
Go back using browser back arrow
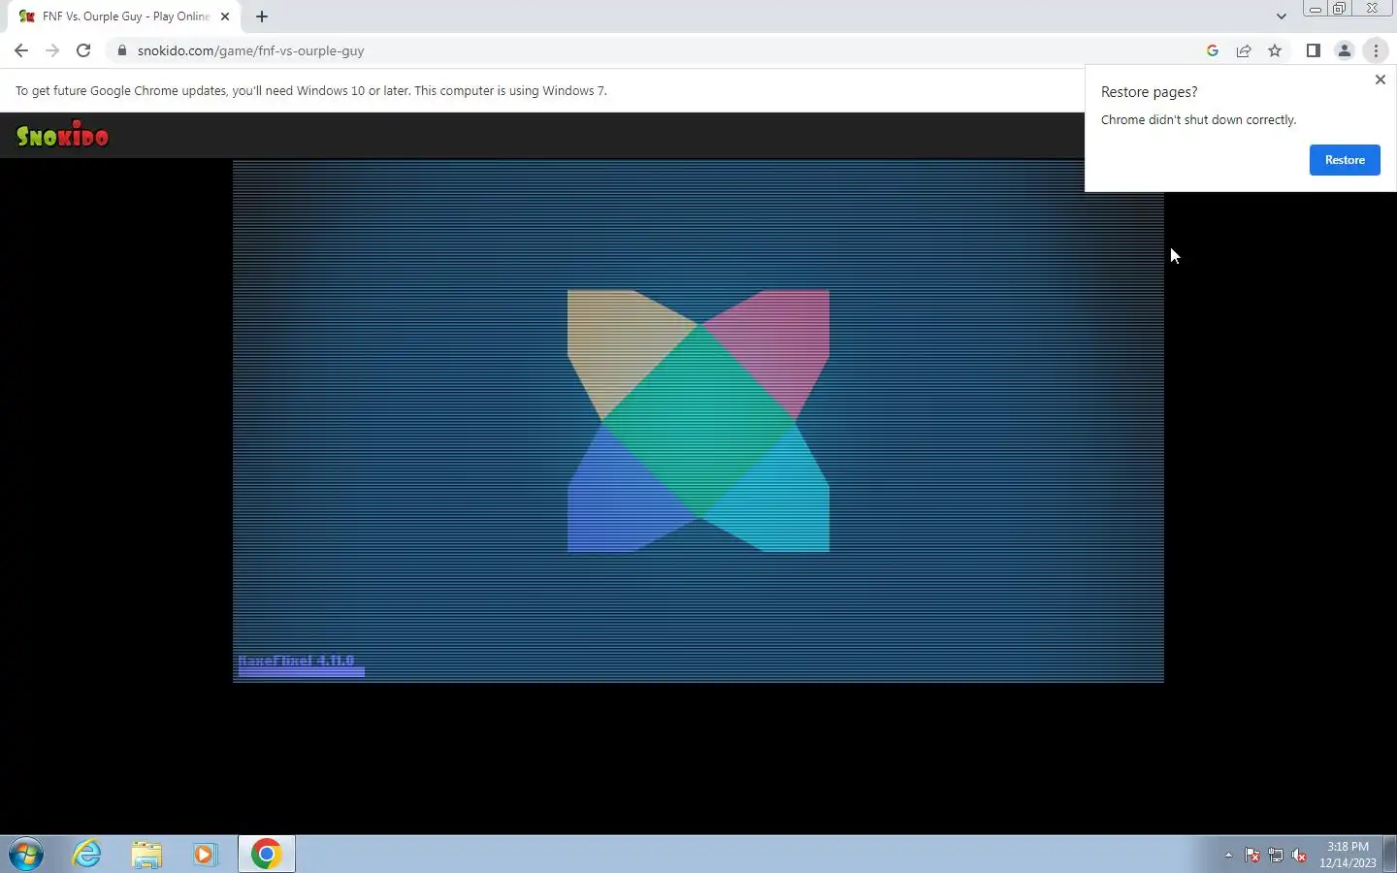21,50
